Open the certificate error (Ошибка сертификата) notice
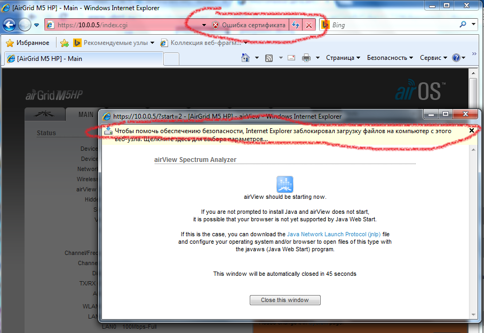The image size is (484, 333). click(249, 25)
